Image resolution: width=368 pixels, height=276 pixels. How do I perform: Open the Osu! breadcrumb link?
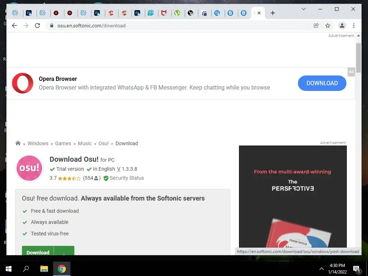coord(103,143)
